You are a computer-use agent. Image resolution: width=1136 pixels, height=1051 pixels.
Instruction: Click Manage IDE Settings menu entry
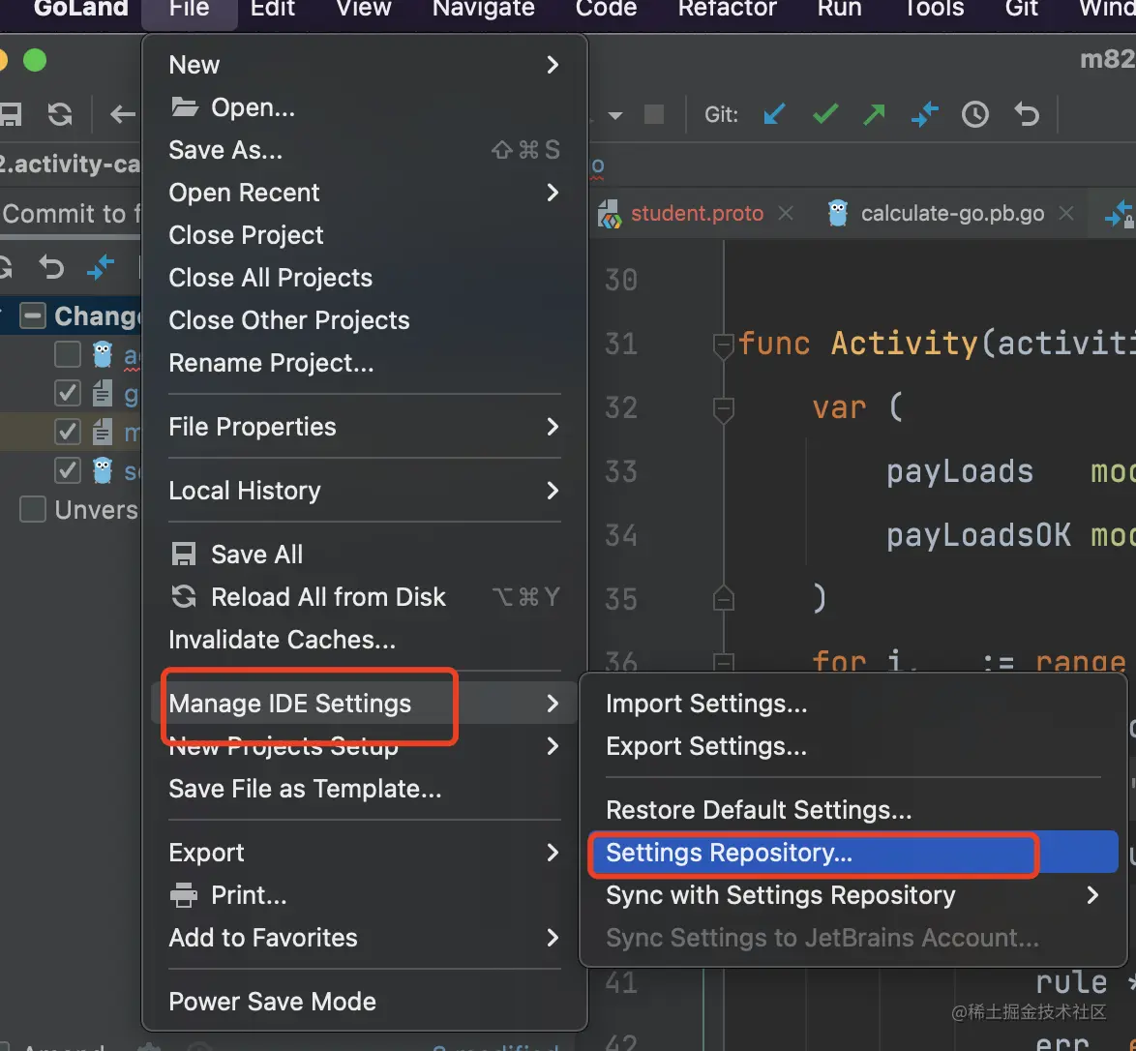click(x=365, y=703)
